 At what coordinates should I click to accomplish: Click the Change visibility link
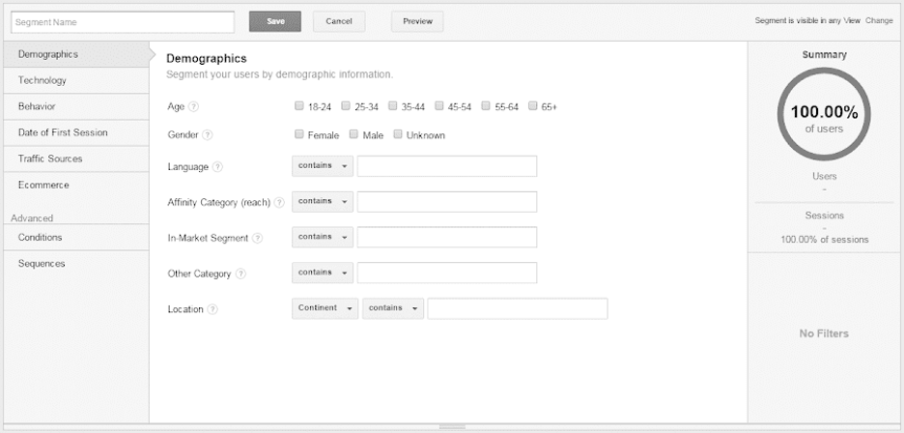point(879,21)
